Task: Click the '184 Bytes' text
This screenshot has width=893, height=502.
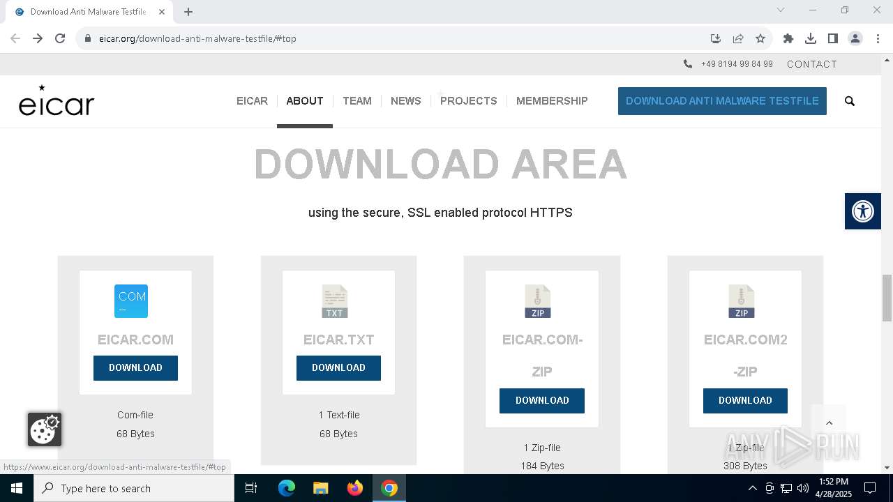Action: pyautogui.click(x=542, y=466)
